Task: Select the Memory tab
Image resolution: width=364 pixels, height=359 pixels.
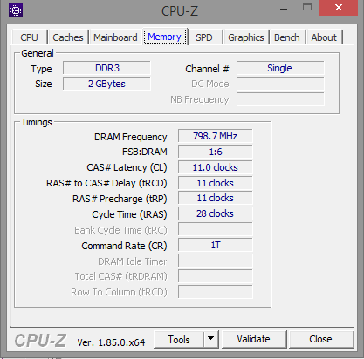Action: [165, 37]
